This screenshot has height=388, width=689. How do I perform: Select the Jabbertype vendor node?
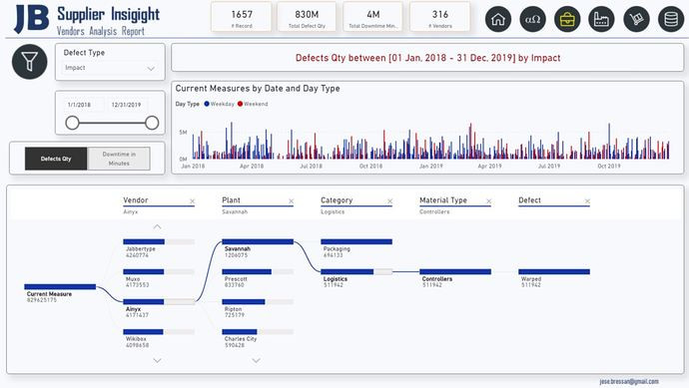[159, 248]
